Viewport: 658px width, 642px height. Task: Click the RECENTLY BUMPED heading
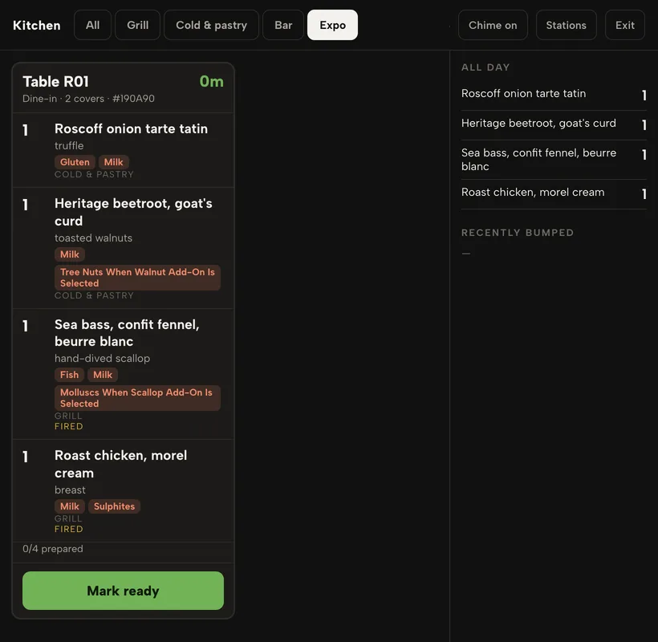518,233
